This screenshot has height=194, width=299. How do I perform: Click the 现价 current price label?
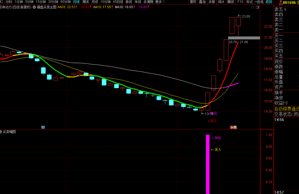coord(279,62)
